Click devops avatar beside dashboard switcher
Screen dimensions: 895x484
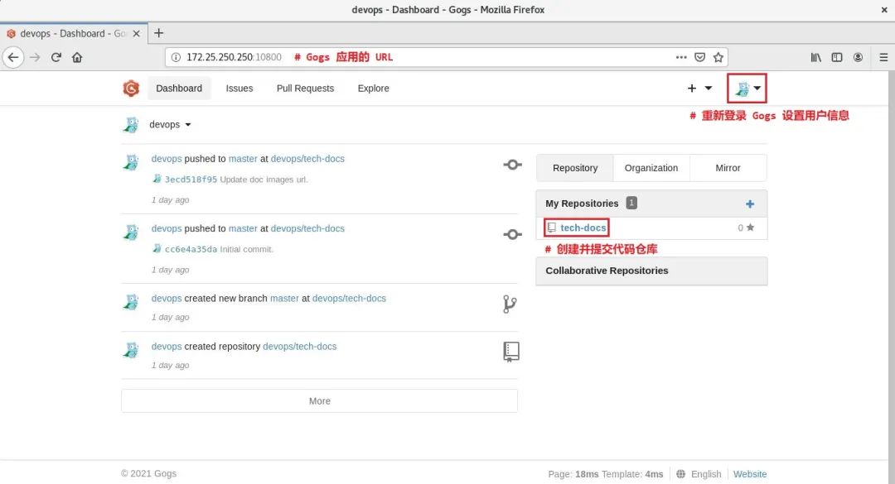click(x=131, y=124)
